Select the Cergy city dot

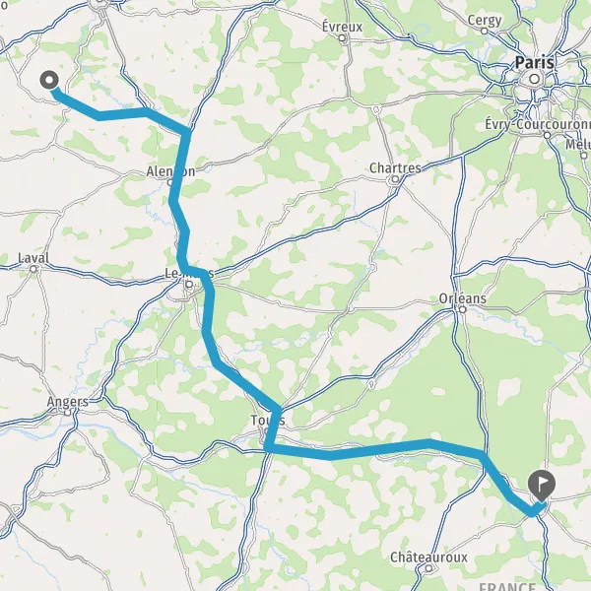pos(485,32)
